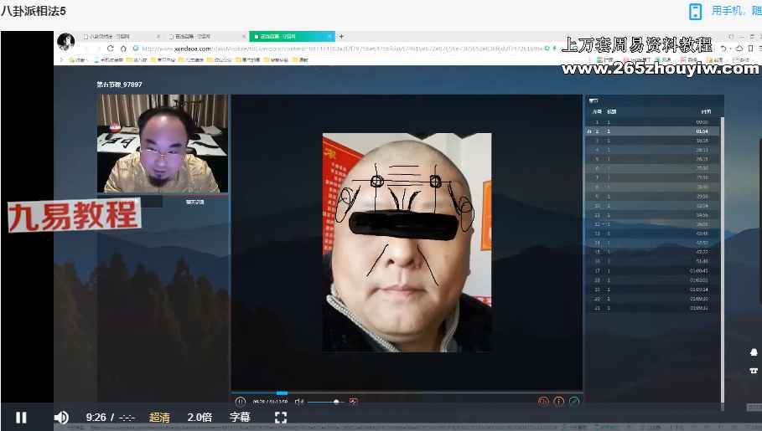This screenshot has height=431, width=762.
Task: Open a new browser tab with plus
Action: (342, 36)
